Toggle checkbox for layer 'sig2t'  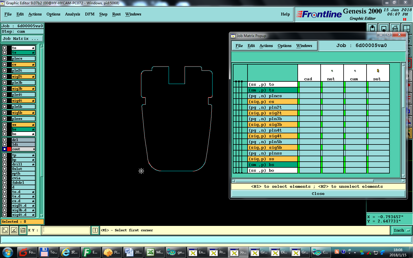pyautogui.click(x=5, y=77)
